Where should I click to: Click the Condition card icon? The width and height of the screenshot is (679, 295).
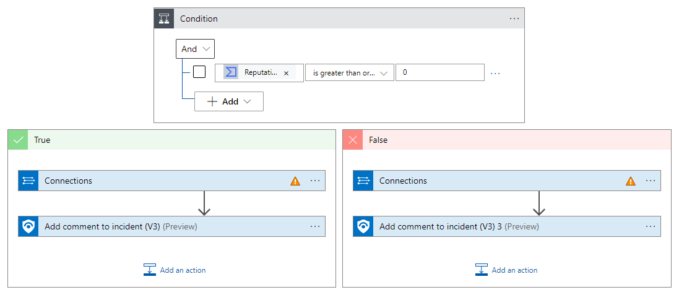164,19
